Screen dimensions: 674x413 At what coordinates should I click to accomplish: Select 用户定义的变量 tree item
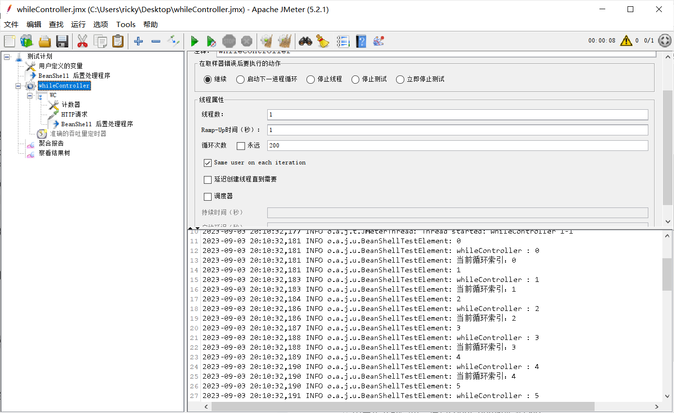click(61, 66)
